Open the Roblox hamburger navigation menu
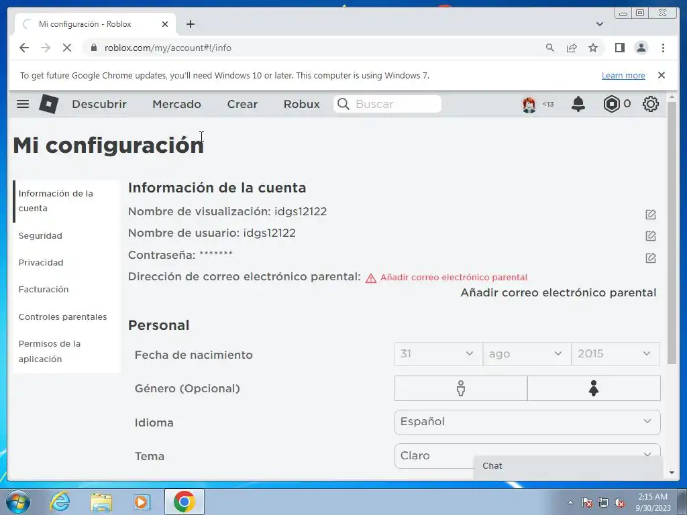 click(x=23, y=104)
